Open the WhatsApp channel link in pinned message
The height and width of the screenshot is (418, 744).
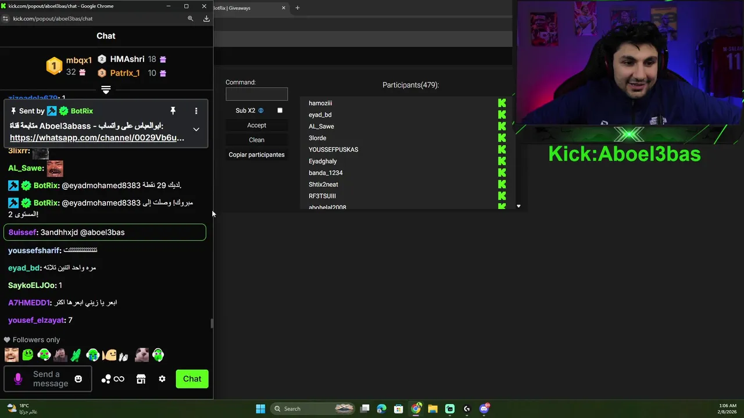coord(97,138)
